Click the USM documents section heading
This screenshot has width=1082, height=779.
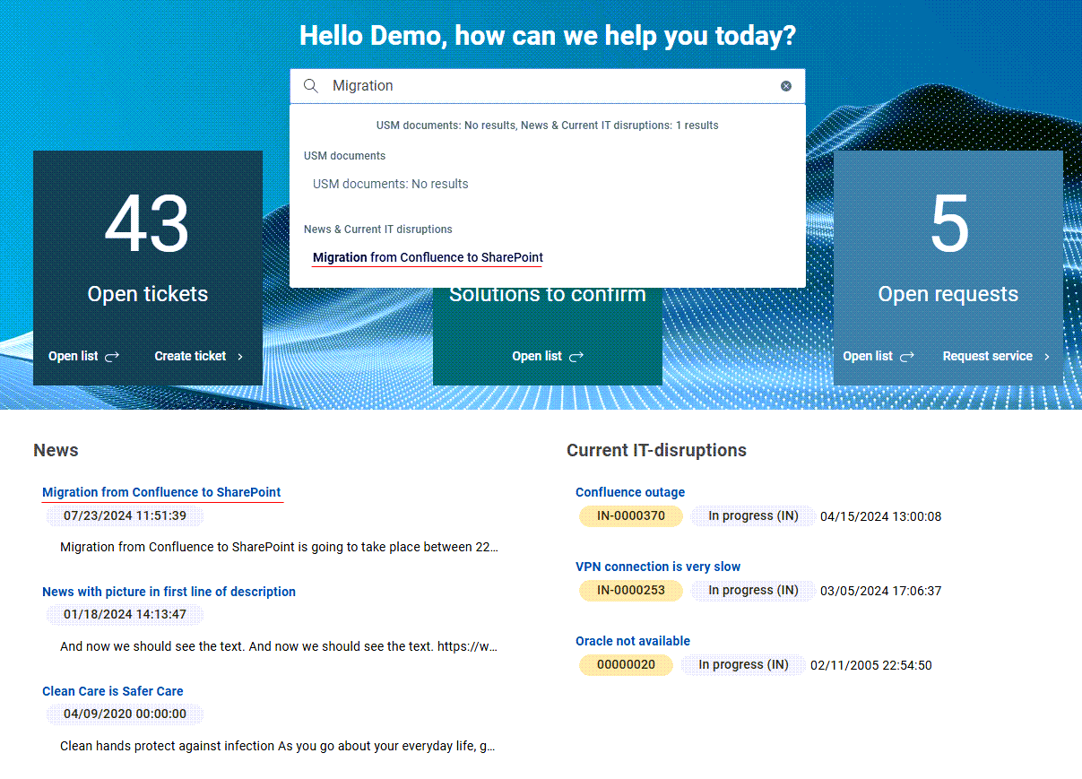[345, 156]
